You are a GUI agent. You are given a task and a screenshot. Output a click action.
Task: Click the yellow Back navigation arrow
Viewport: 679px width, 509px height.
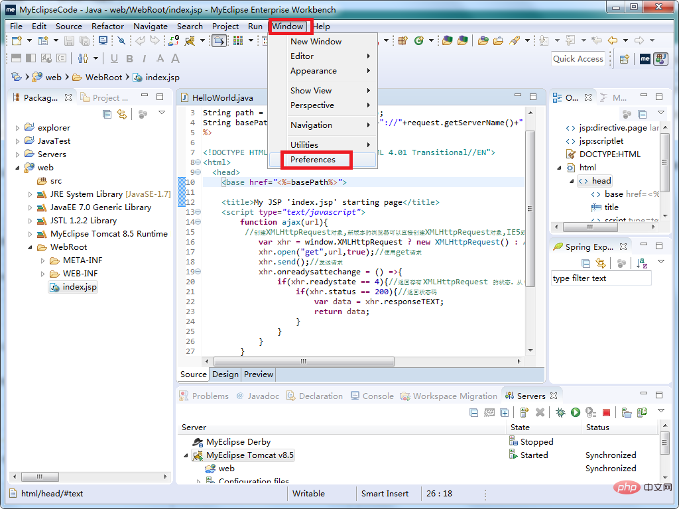[x=612, y=40]
